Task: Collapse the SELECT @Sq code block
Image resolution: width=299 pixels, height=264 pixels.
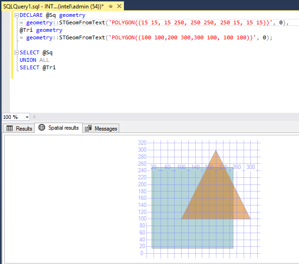Action: pos(16,53)
